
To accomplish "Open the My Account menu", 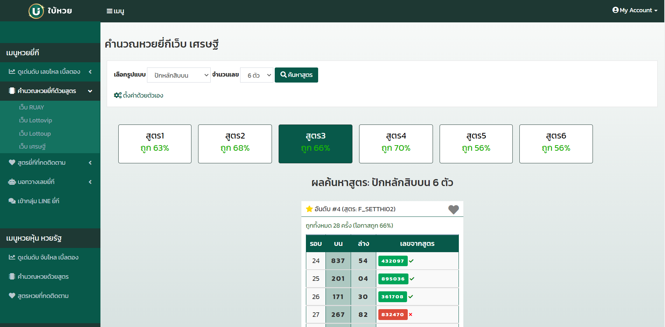I will (635, 10).
